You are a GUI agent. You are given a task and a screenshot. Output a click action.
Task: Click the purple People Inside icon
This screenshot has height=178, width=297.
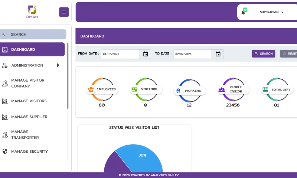(222, 89)
